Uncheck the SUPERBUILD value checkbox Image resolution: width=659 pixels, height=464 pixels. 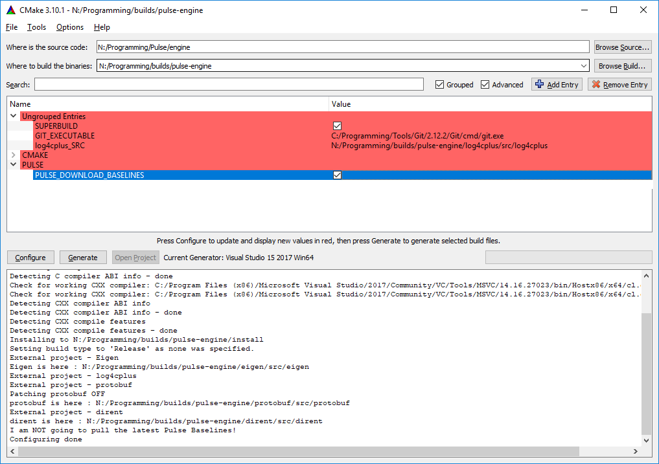tap(337, 126)
